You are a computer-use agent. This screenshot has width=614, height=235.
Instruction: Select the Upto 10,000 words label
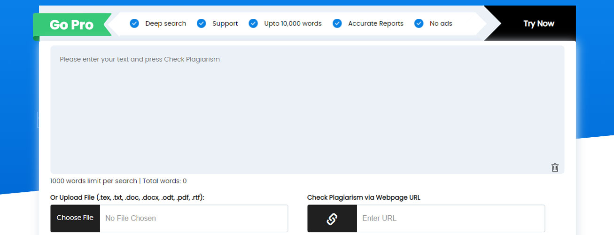pyautogui.click(x=293, y=23)
